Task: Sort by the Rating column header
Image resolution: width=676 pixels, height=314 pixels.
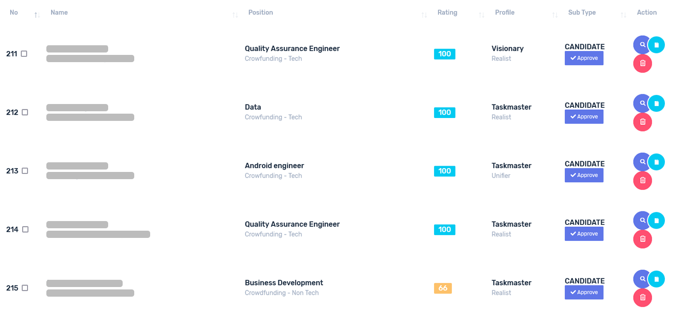Action: [447, 13]
